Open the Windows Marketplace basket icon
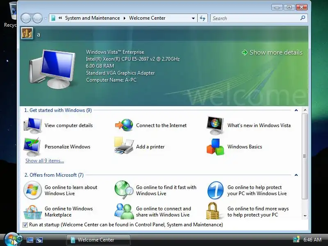This screenshot has height=246, width=328. tap(32, 212)
